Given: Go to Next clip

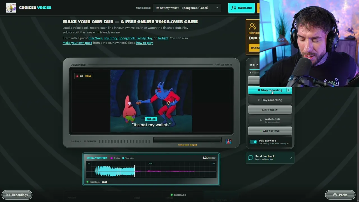Looking at the screenshot, I should tap(270, 110).
